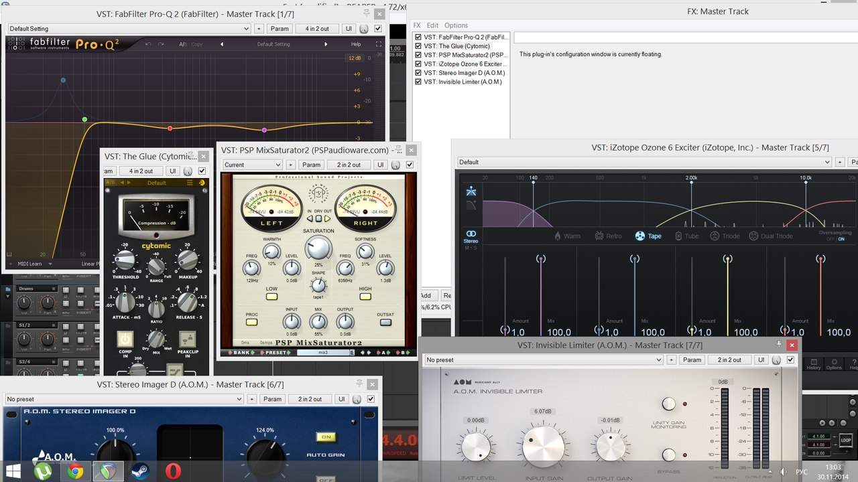
Task: Select the Tape exciter mode icon
Action: (x=640, y=236)
